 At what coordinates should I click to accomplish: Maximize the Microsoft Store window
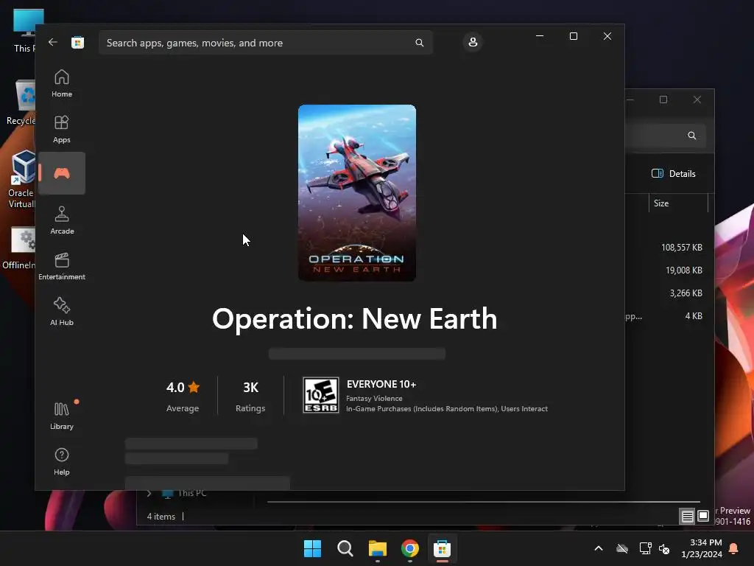click(573, 36)
